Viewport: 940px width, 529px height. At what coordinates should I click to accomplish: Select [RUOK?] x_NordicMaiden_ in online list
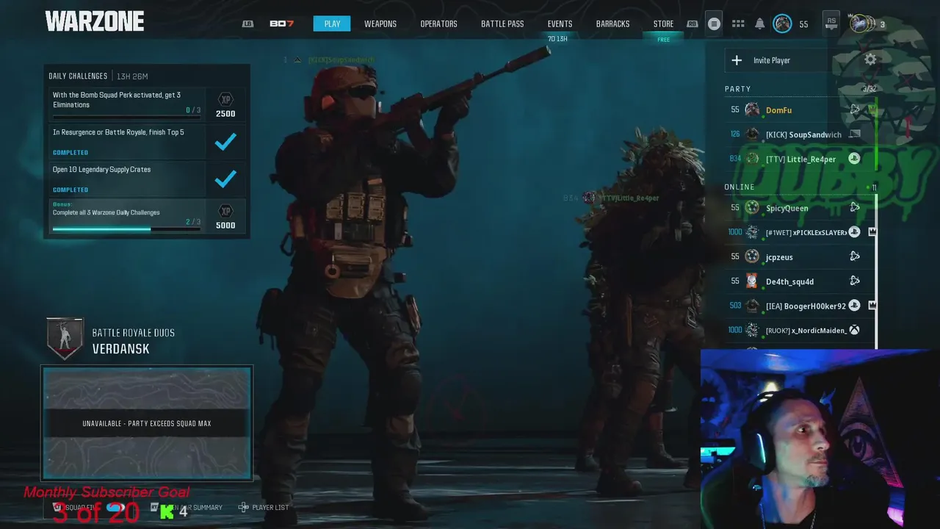798,330
